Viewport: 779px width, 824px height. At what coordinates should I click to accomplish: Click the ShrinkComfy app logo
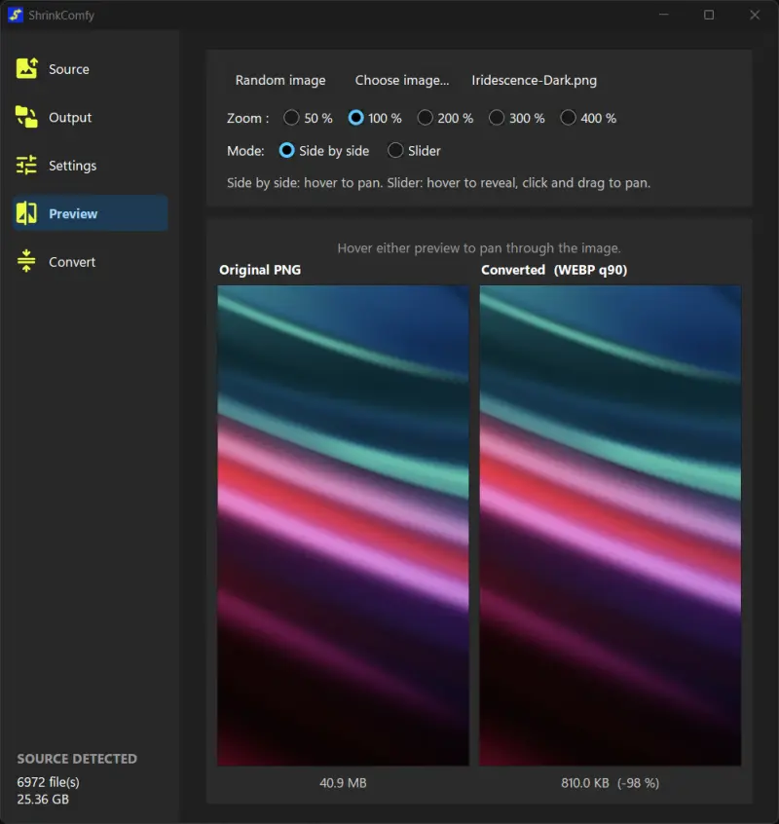(x=16, y=15)
